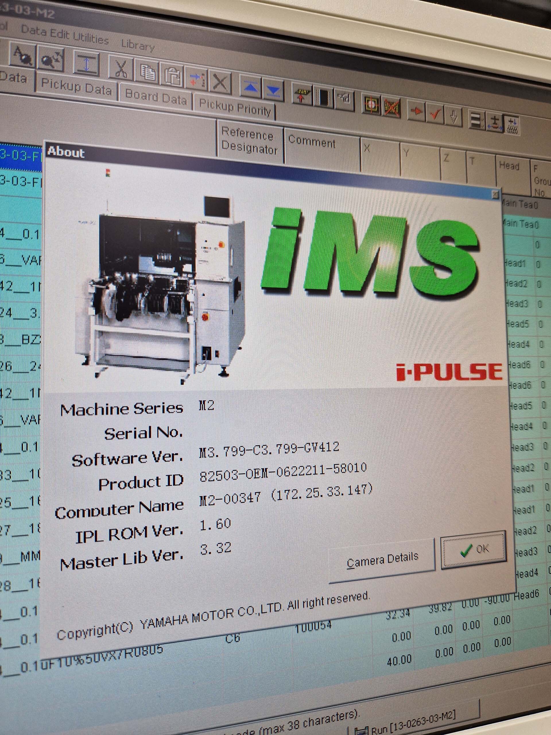Click the stacked list lines icon
Image resolution: width=551 pixels, height=735 pixels.
point(477,120)
